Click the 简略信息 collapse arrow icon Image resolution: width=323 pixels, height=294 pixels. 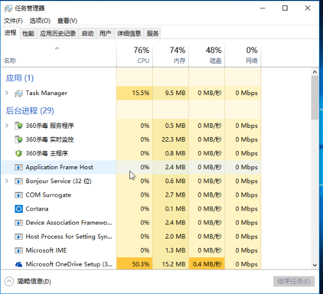(x=9, y=281)
